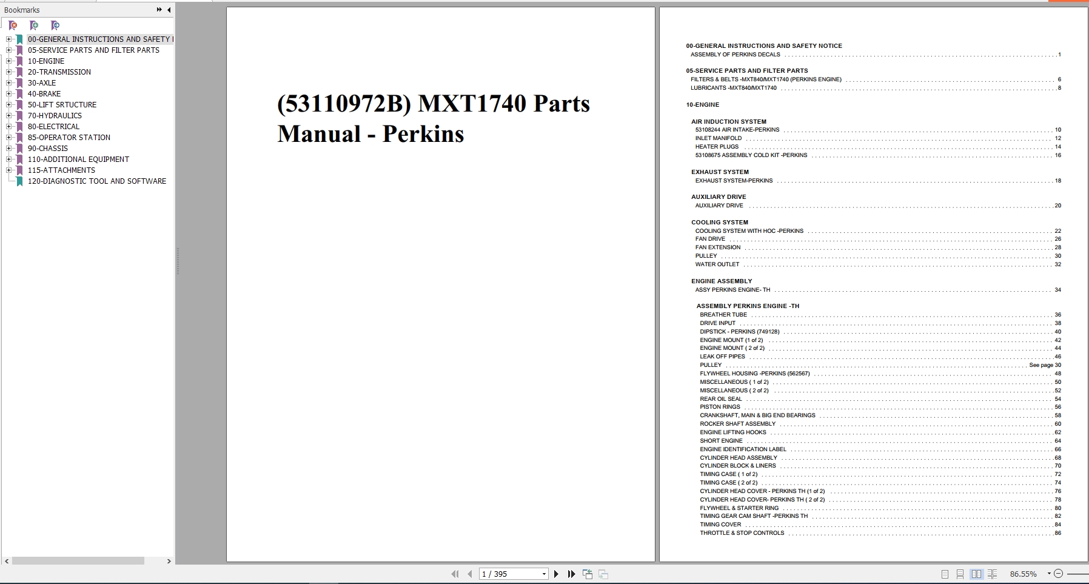Switch to continuous facing view
The height and width of the screenshot is (584, 1089).
pyautogui.click(x=992, y=574)
